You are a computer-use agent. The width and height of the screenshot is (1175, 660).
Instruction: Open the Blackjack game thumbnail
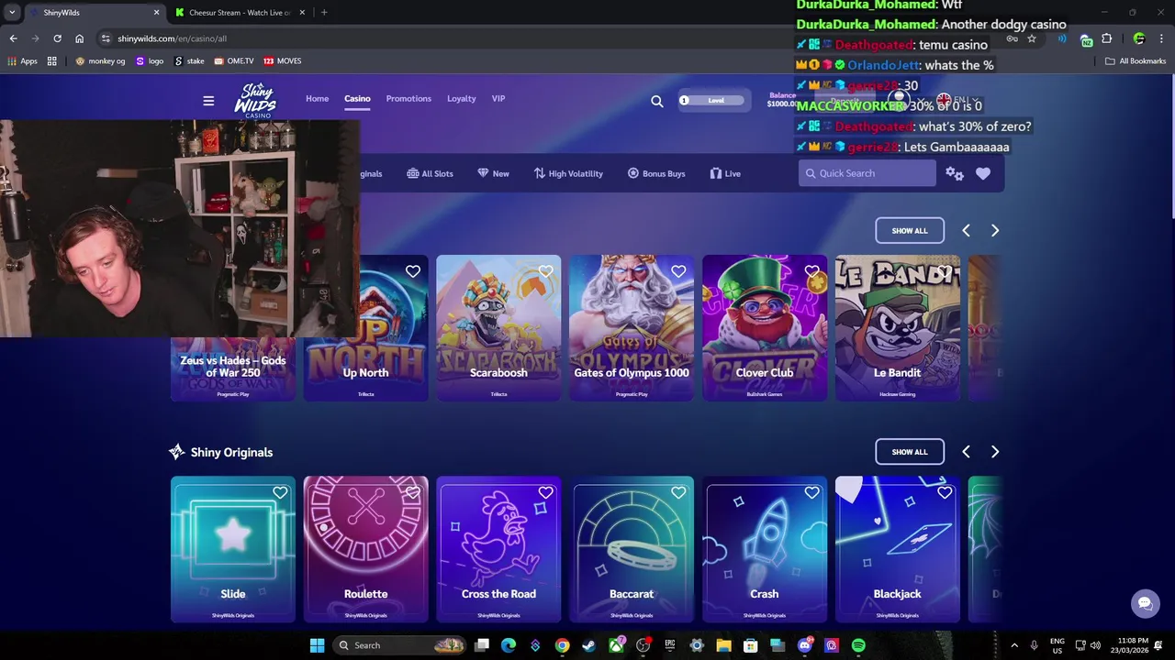click(x=897, y=549)
